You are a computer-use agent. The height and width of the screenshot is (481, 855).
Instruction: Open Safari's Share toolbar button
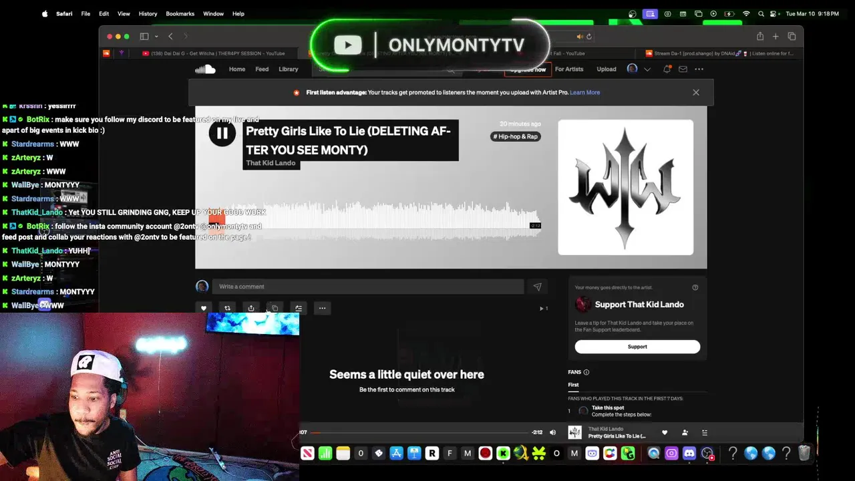[760, 36]
